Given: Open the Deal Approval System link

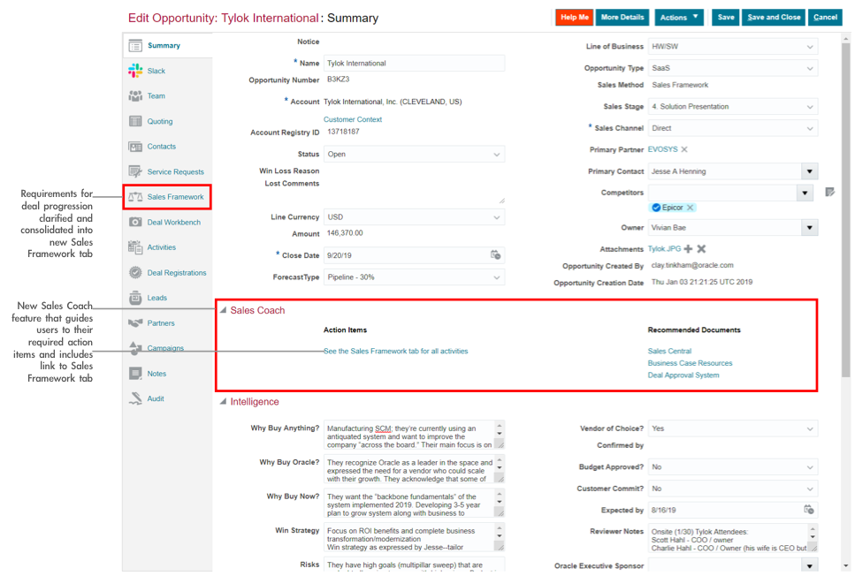Looking at the screenshot, I should click(683, 375).
